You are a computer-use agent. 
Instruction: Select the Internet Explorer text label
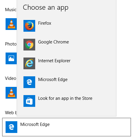[x=54, y=61]
